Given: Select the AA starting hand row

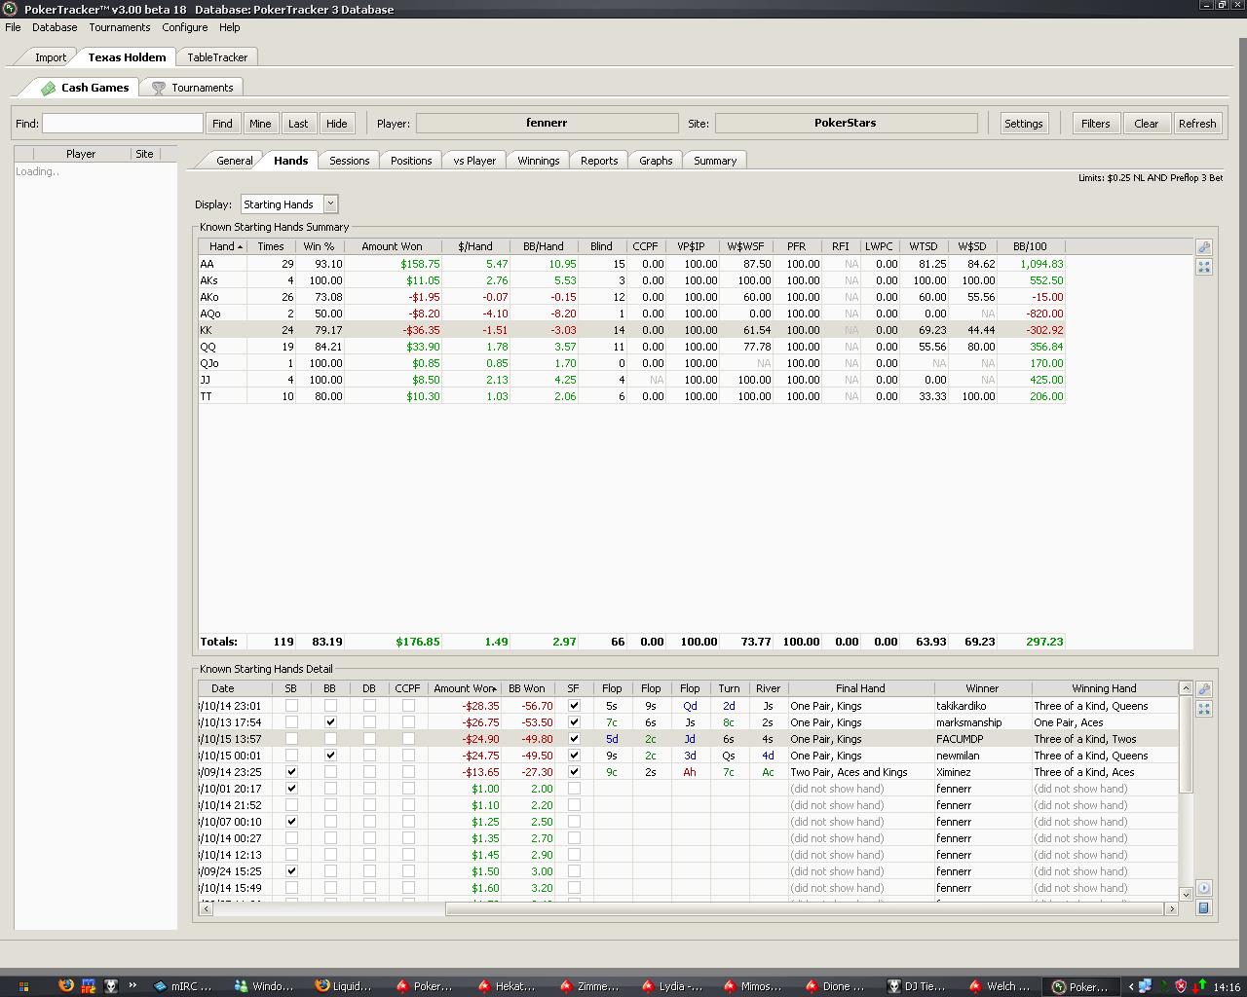Looking at the screenshot, I should [631, 264].
